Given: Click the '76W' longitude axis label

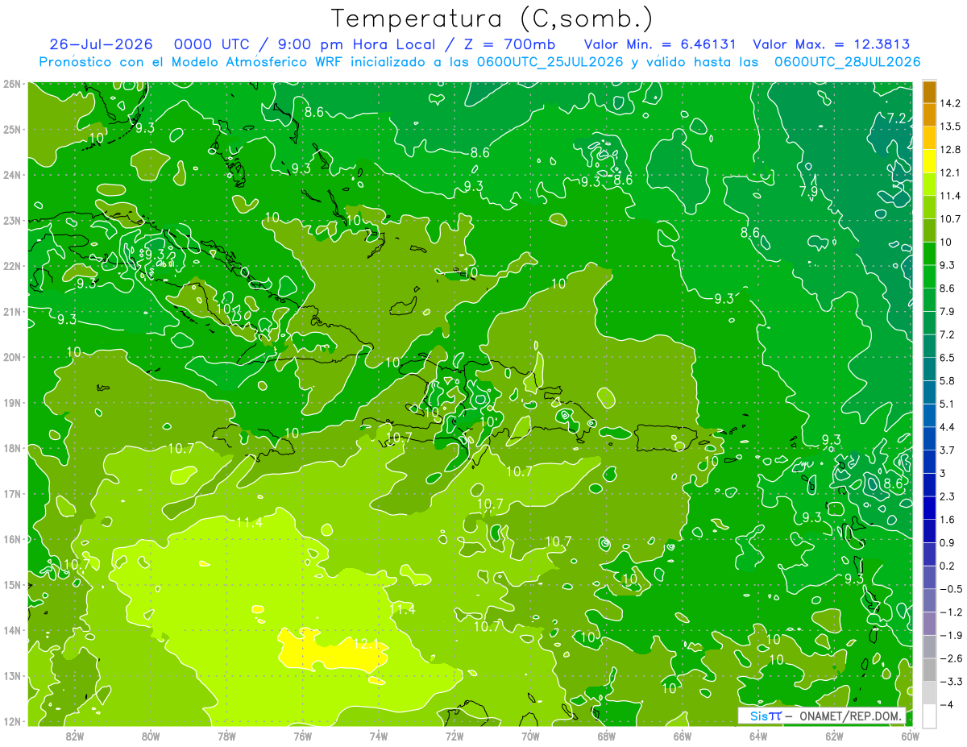Looking at the screenshot, I should click(x=302, y=736).
